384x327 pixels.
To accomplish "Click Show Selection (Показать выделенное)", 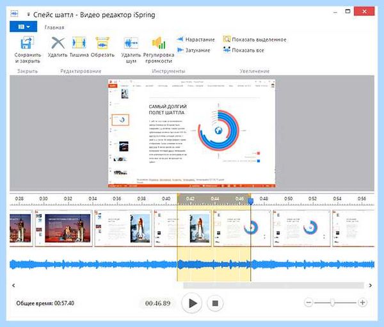I will click(255, 40).
